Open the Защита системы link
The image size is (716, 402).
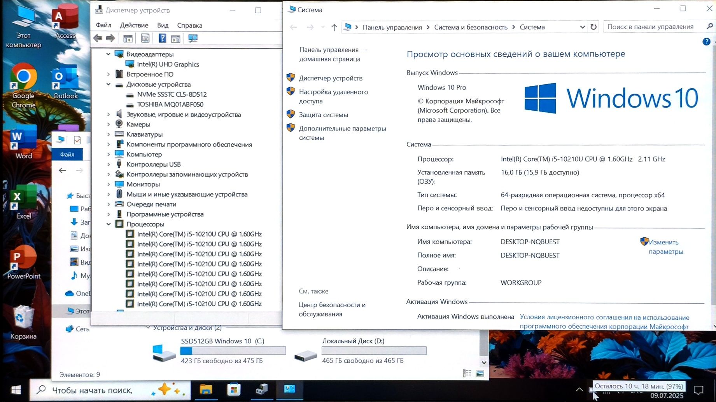click(x=324, y=115)
